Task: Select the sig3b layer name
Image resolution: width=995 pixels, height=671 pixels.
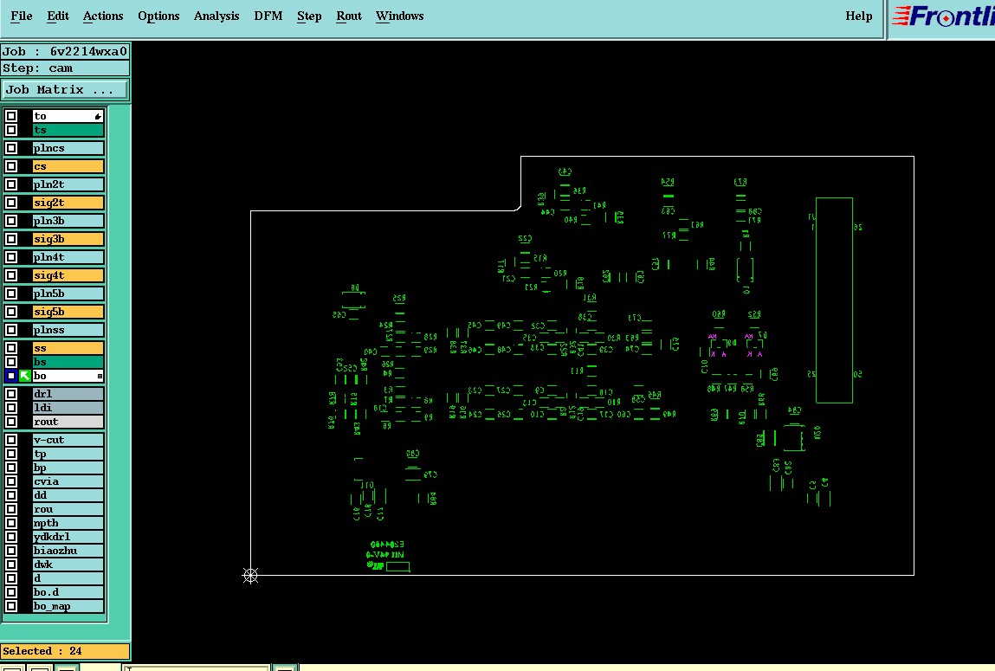Action: point(68,239)
